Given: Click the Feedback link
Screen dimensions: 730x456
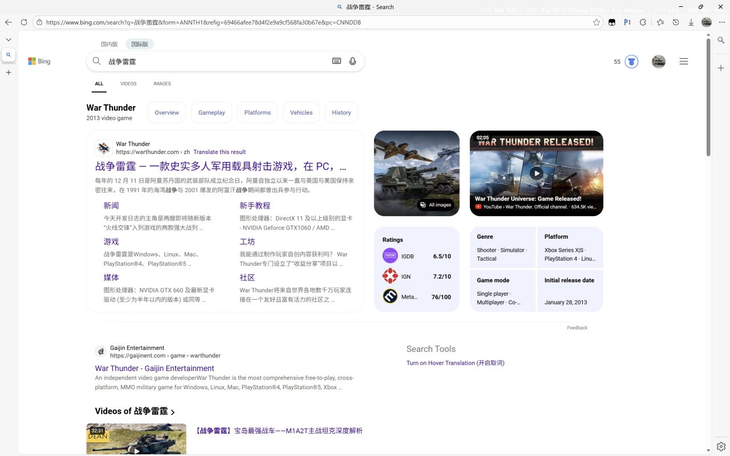Looking at the screenshot, I should (577, 328).
